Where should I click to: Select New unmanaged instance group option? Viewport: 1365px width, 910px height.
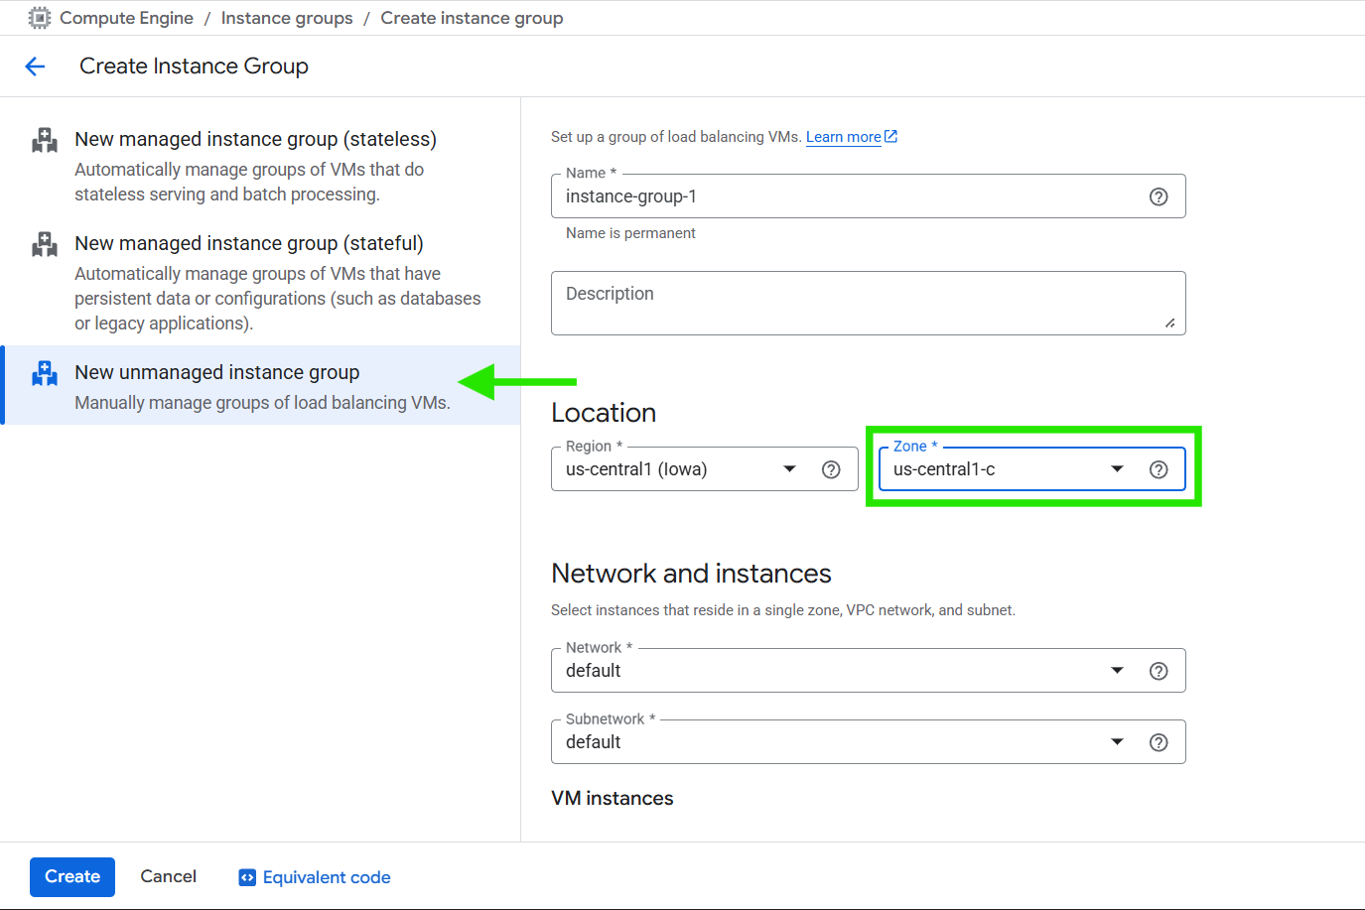217,373
